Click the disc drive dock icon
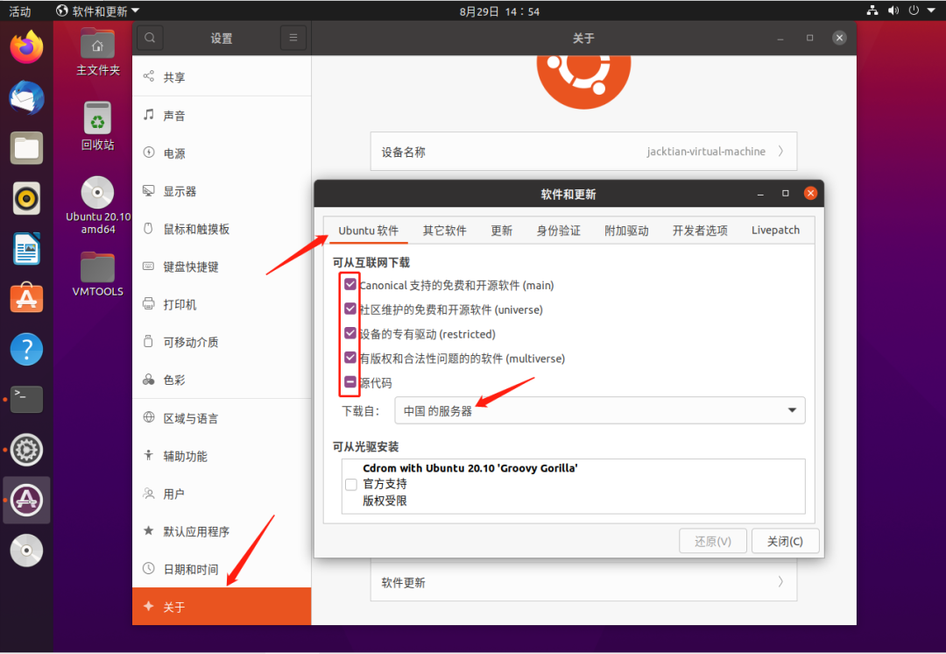Screen dimensions: 946x654 [x=26, y=551]
